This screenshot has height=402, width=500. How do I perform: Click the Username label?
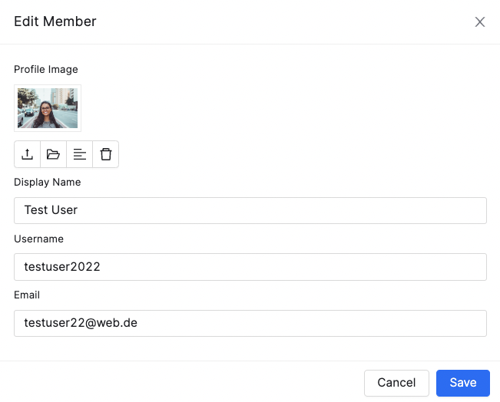[x=38, y=239]
